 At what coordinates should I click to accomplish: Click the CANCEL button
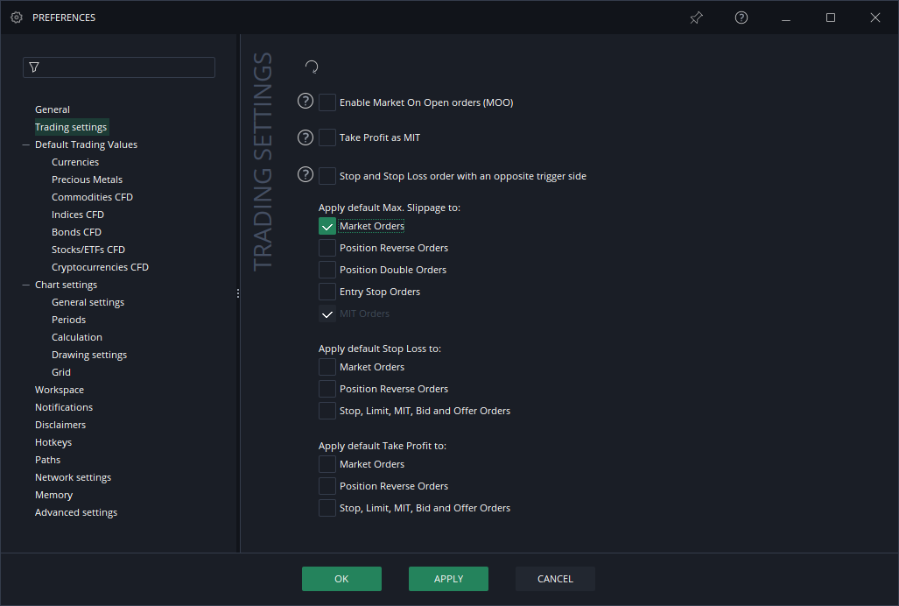pos(555,579)
